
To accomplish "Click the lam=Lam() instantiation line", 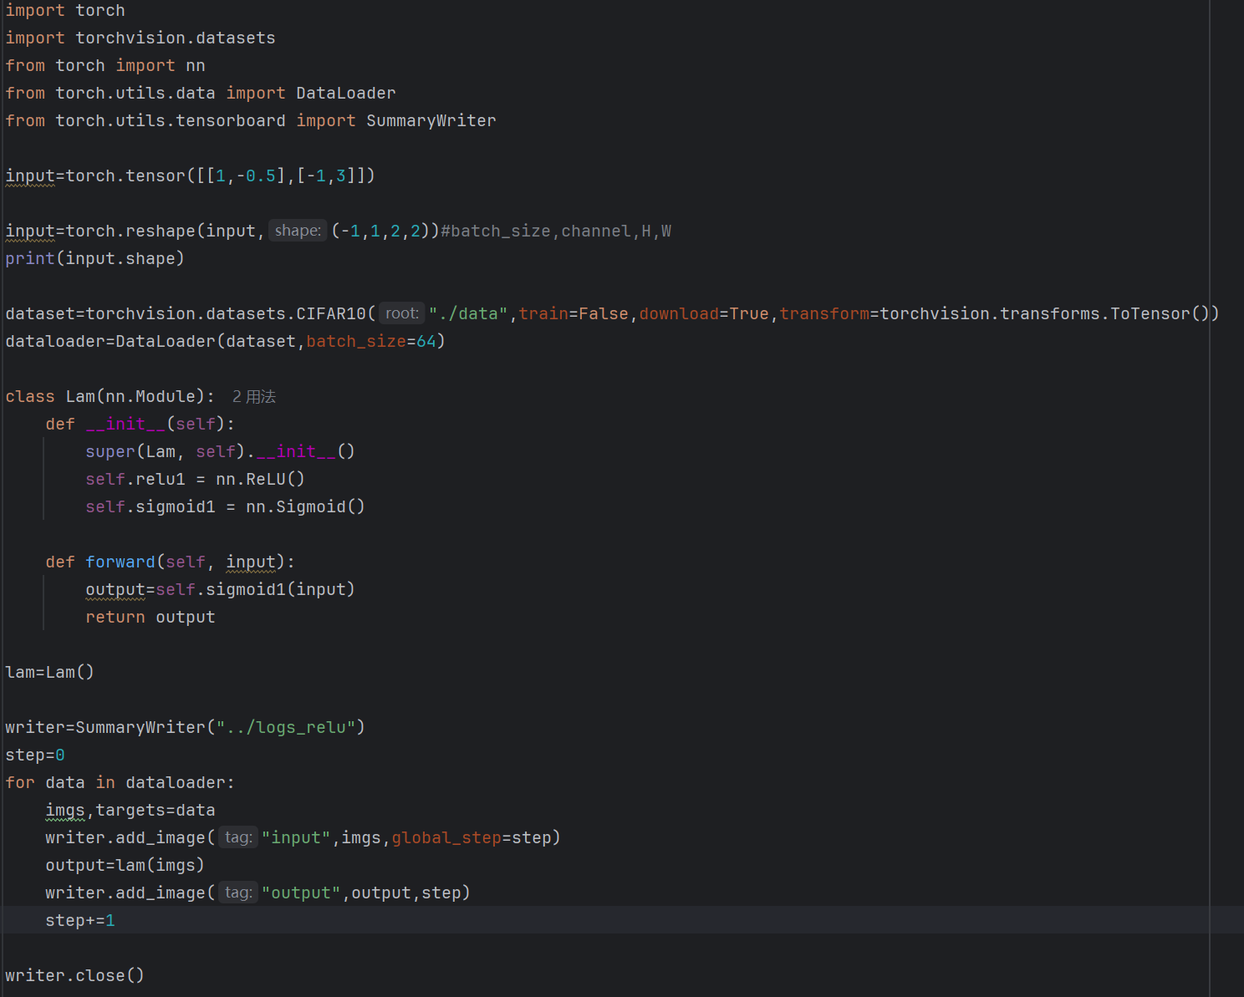I will coord(49,673).
